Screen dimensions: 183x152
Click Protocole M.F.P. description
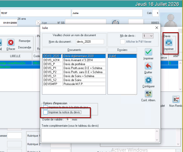(84, 84)
